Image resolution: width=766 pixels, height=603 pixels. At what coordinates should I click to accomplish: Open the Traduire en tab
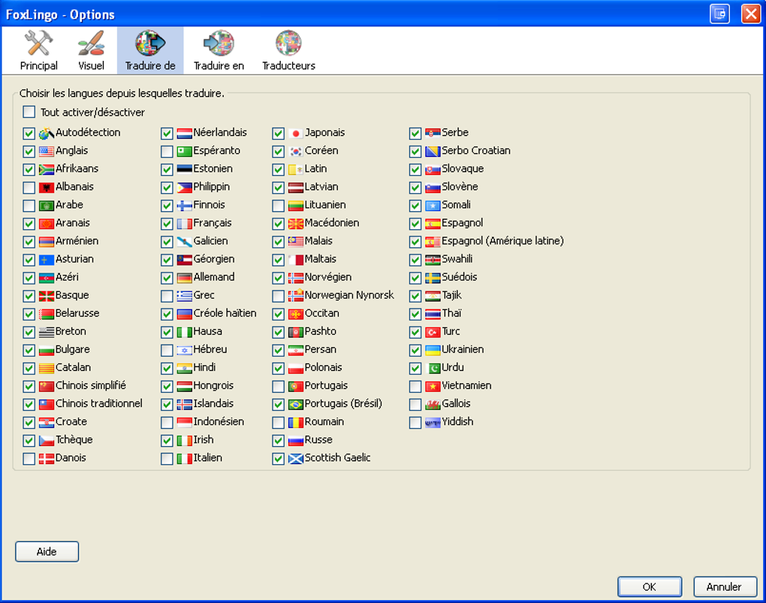pyautogui.click(x=219, y=50)
